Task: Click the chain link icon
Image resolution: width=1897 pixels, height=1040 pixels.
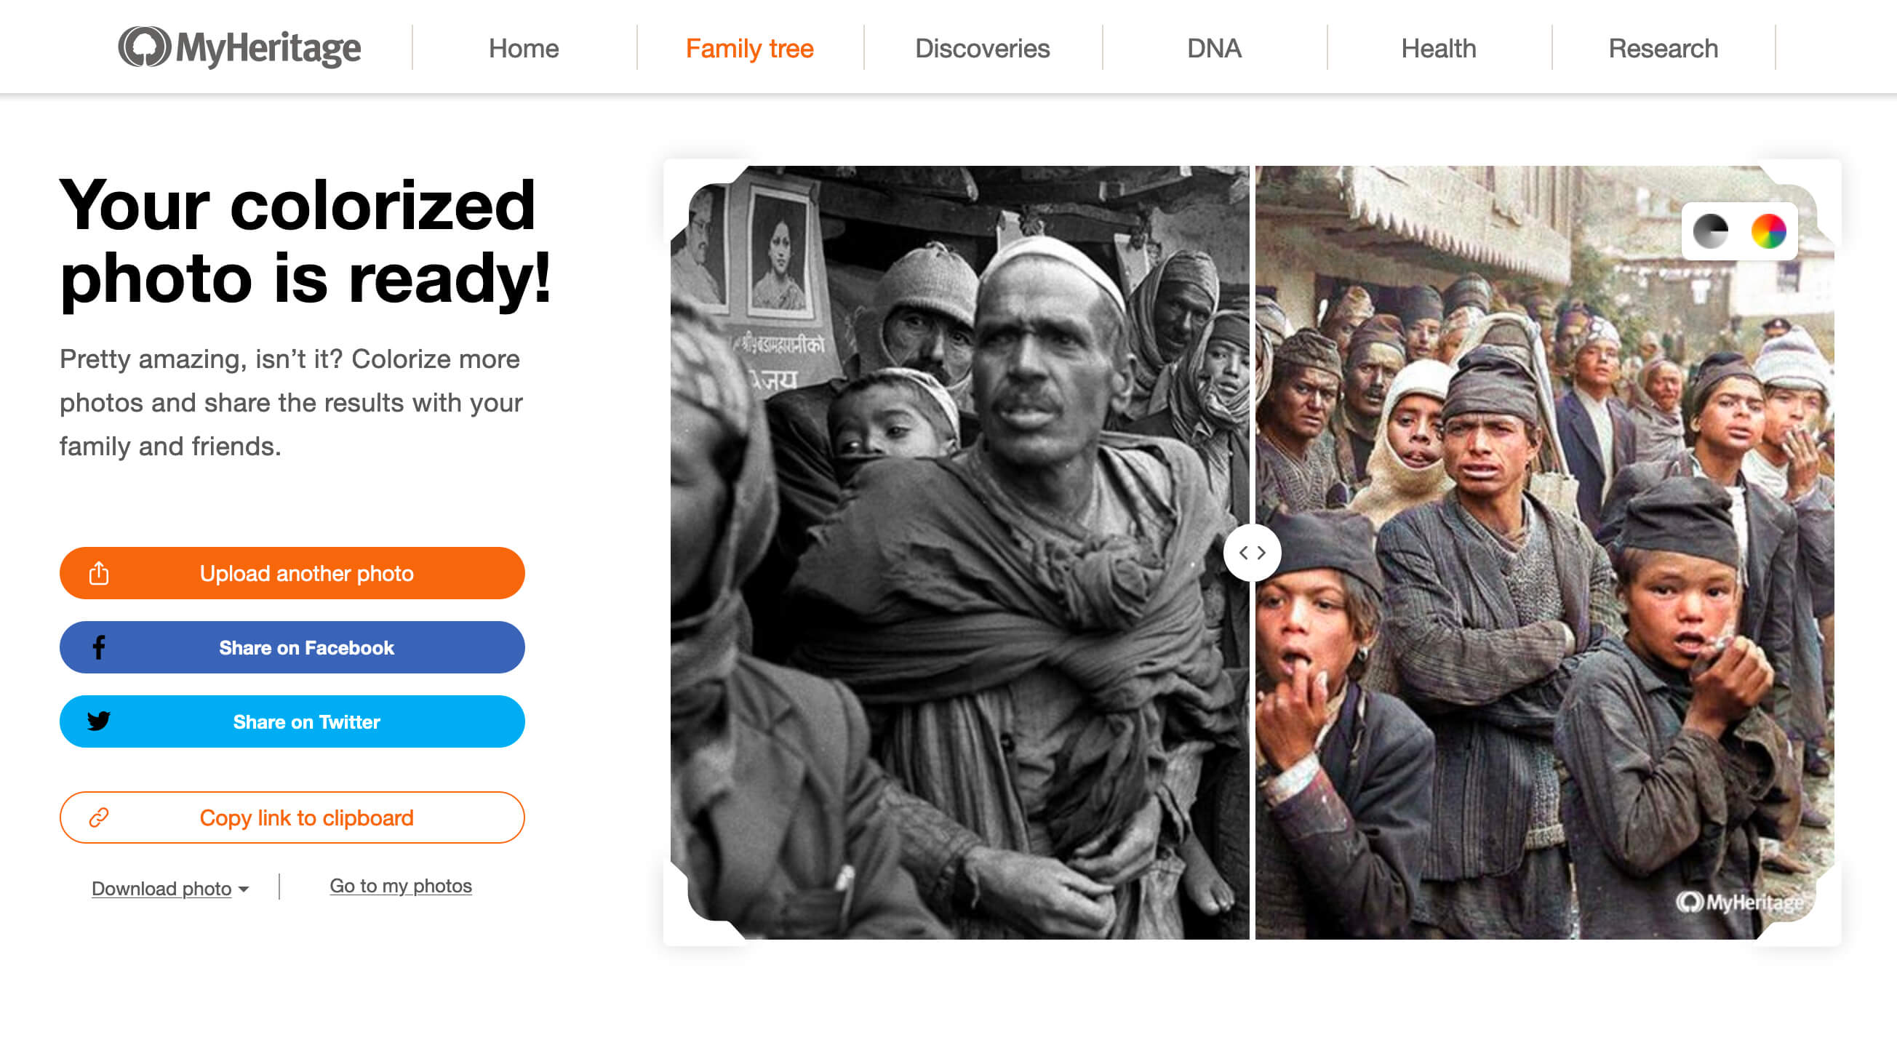Action: coord(99,817)
